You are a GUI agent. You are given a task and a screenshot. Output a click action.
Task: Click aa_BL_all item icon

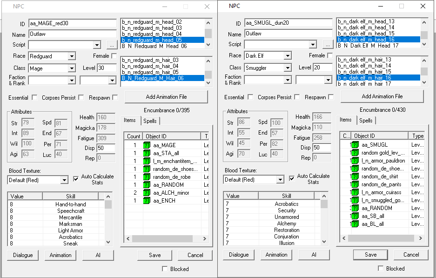click(x=355, y=224)
